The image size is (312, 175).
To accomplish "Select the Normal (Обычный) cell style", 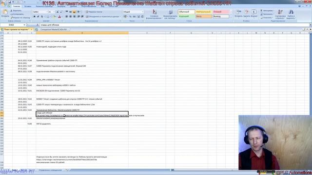I will pyautogui.click(x=186, y=12).
